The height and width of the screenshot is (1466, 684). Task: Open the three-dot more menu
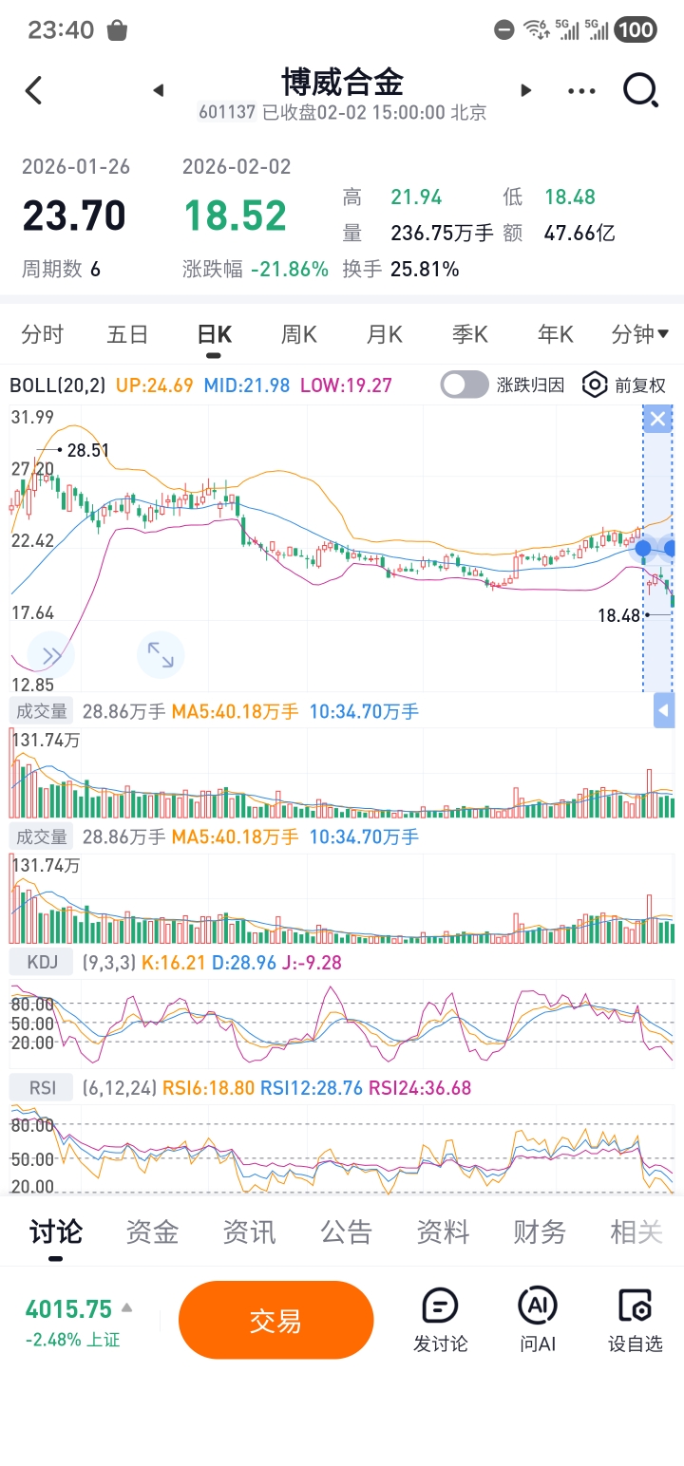(x=581, y=91)
